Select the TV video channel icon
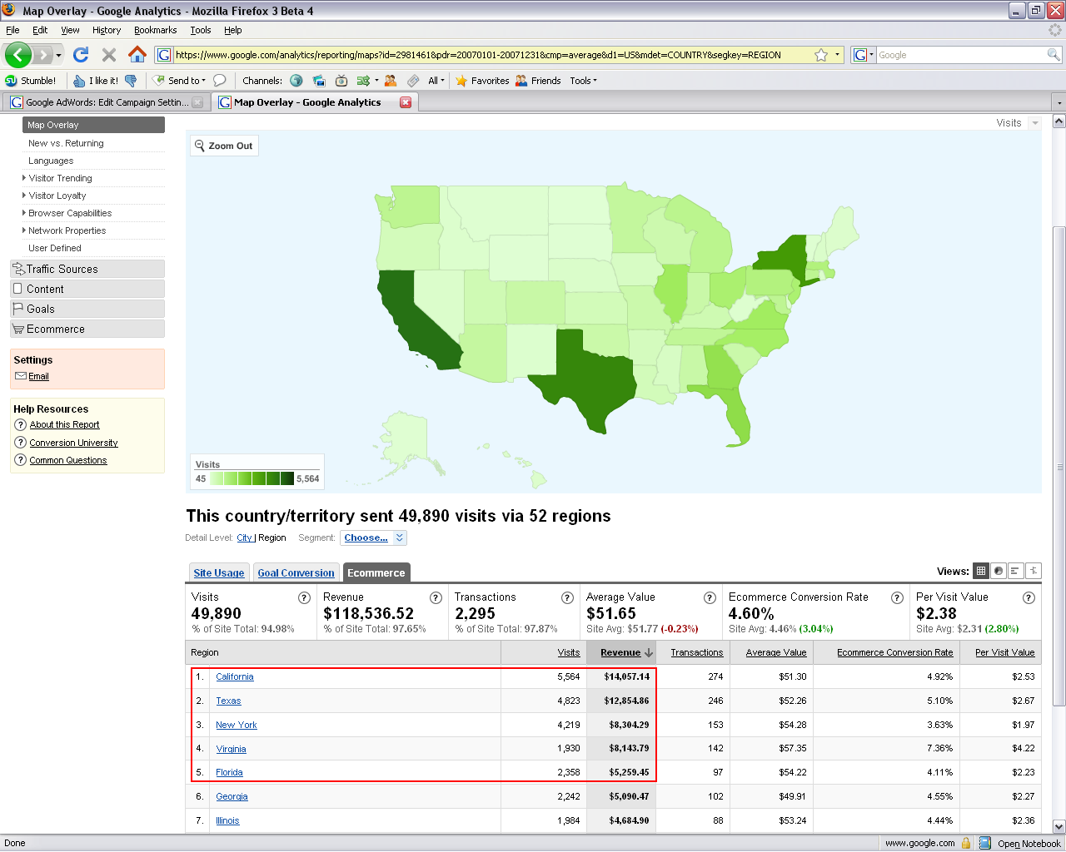Viewport: 1066px width, 852px height. 341,81
